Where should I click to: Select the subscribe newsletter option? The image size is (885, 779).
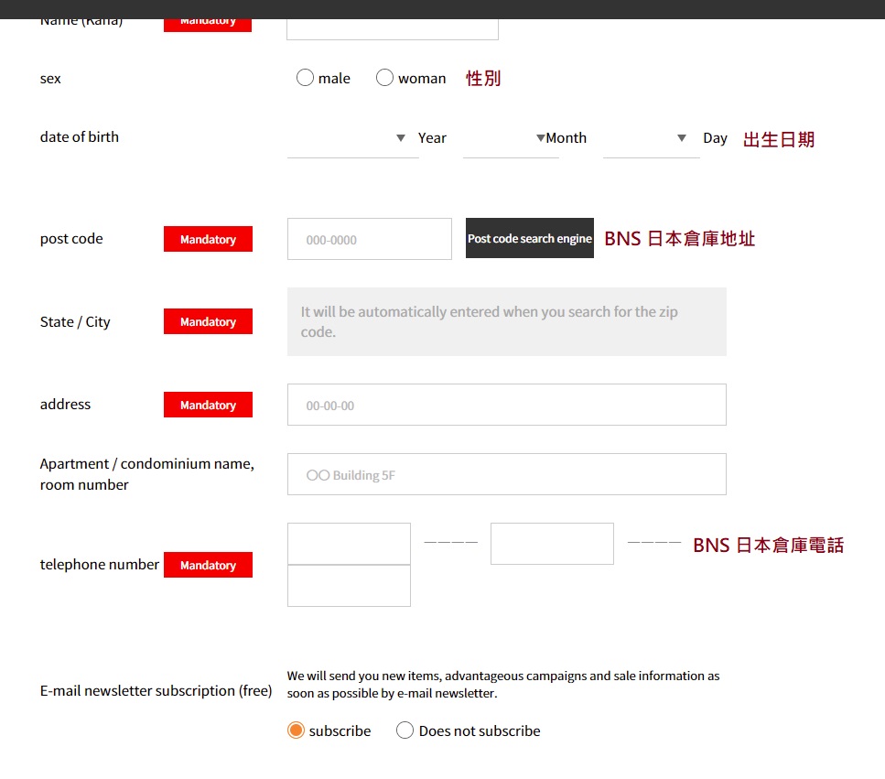point(296,730)
